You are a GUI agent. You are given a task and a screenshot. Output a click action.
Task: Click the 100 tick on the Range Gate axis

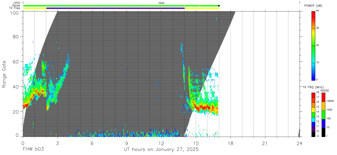(14, 13)
